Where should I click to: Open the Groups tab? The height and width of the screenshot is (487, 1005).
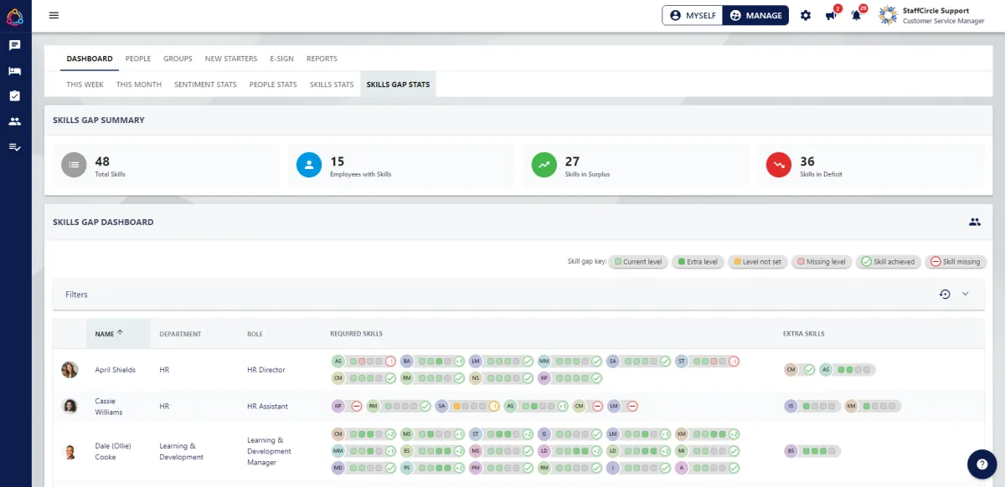tap(178, 59)
